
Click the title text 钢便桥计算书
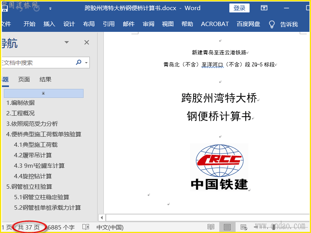(219, 116)
